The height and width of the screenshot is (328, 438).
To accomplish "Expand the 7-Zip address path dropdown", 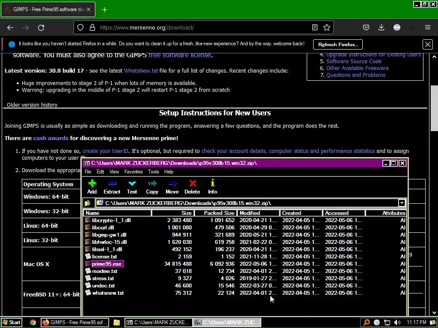I will tap(402, 203).
